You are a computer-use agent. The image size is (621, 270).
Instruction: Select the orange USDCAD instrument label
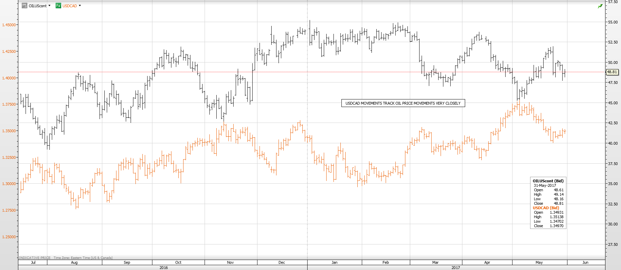coord(69,6)
